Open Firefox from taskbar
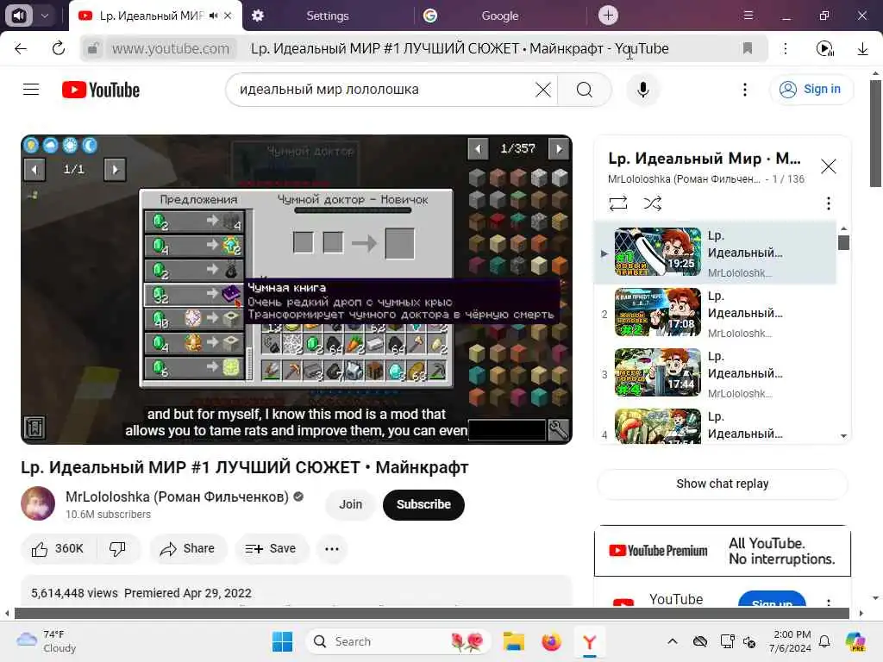The width and height of the screenshot is (883, 662). pyautogui.click(x=551, y=641)
